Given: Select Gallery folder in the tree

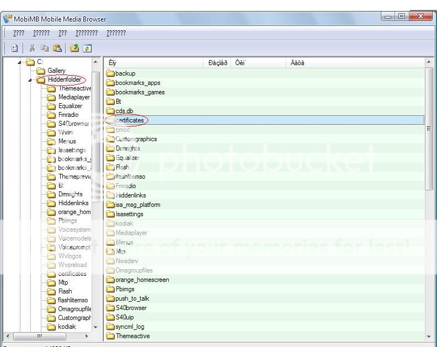Looking at the screenshot, I should pos(56,71).
